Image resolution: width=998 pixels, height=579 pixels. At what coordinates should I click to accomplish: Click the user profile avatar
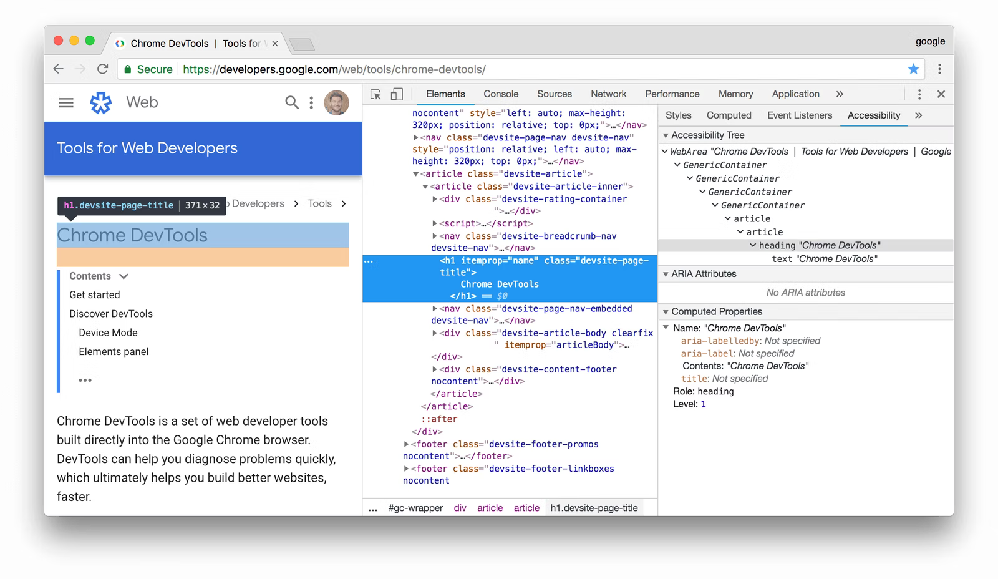[x=337, y=102]
